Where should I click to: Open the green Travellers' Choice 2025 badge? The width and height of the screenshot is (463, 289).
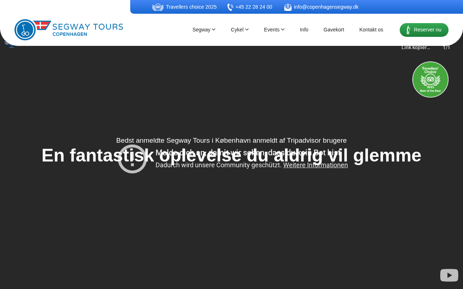coord(430,79)
